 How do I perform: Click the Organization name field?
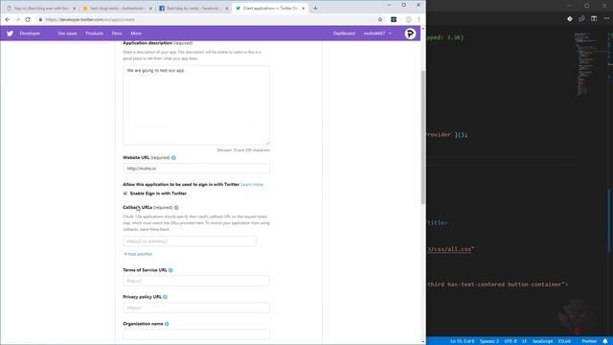click(196, 334)
